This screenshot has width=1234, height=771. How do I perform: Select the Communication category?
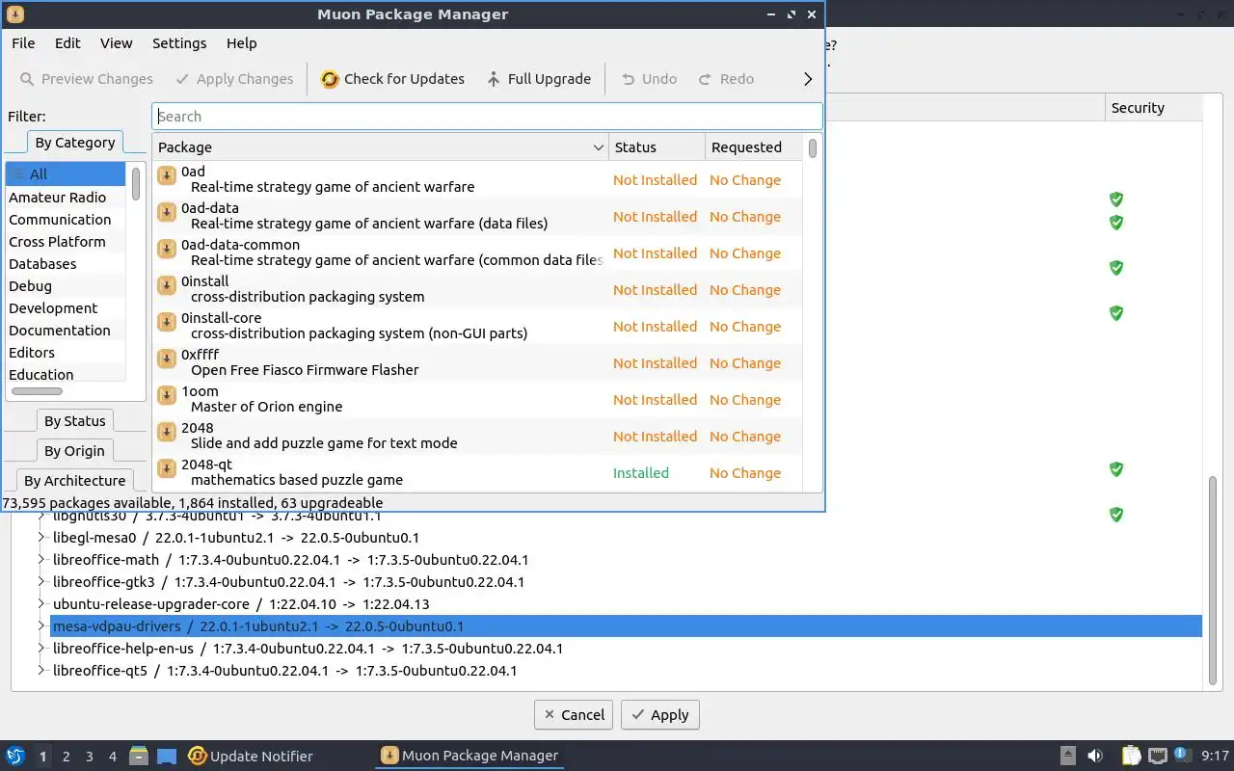click(x=66, y=220)
